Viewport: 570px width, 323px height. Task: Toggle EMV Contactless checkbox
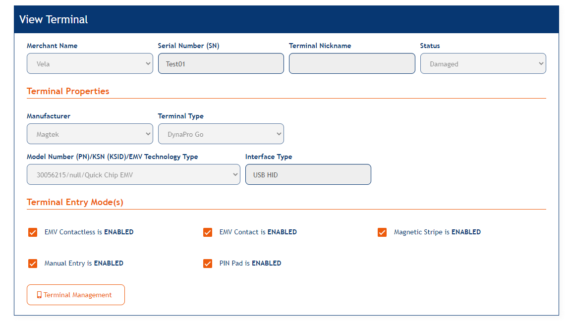(x=32, y=232)
